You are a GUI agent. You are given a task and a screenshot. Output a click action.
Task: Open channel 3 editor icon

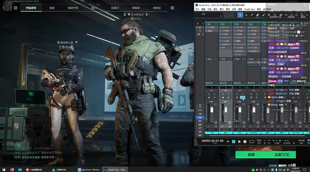tap(244, 122)
